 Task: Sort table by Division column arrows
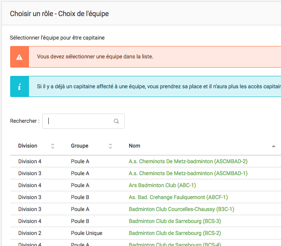(x=52, y=146)
